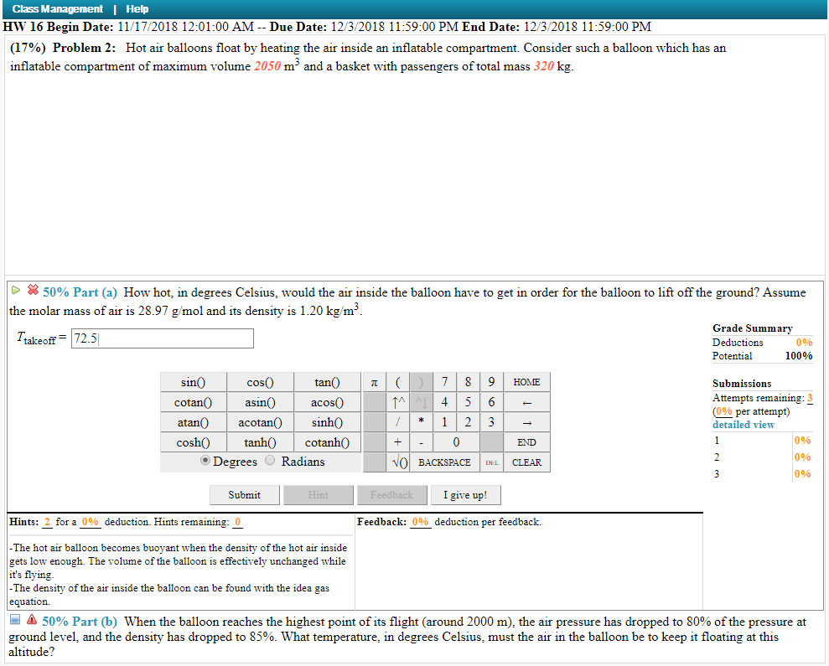Viewport: 829px width, 666px height.
Task: Click the "I give up!" button
Action: (465, 494)
